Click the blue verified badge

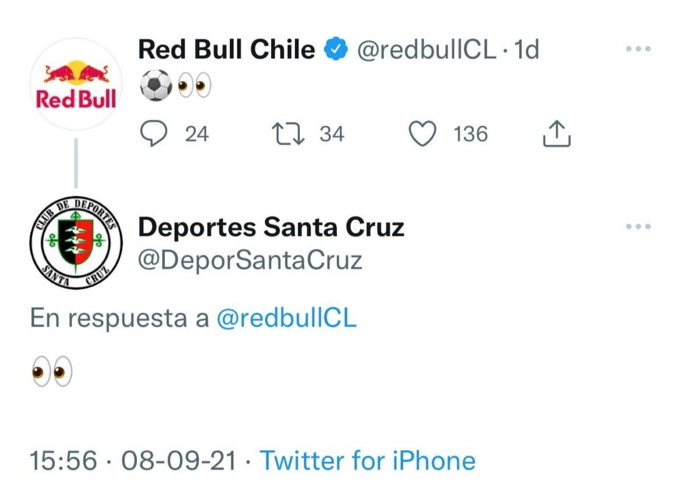click(x=336, y=50)
